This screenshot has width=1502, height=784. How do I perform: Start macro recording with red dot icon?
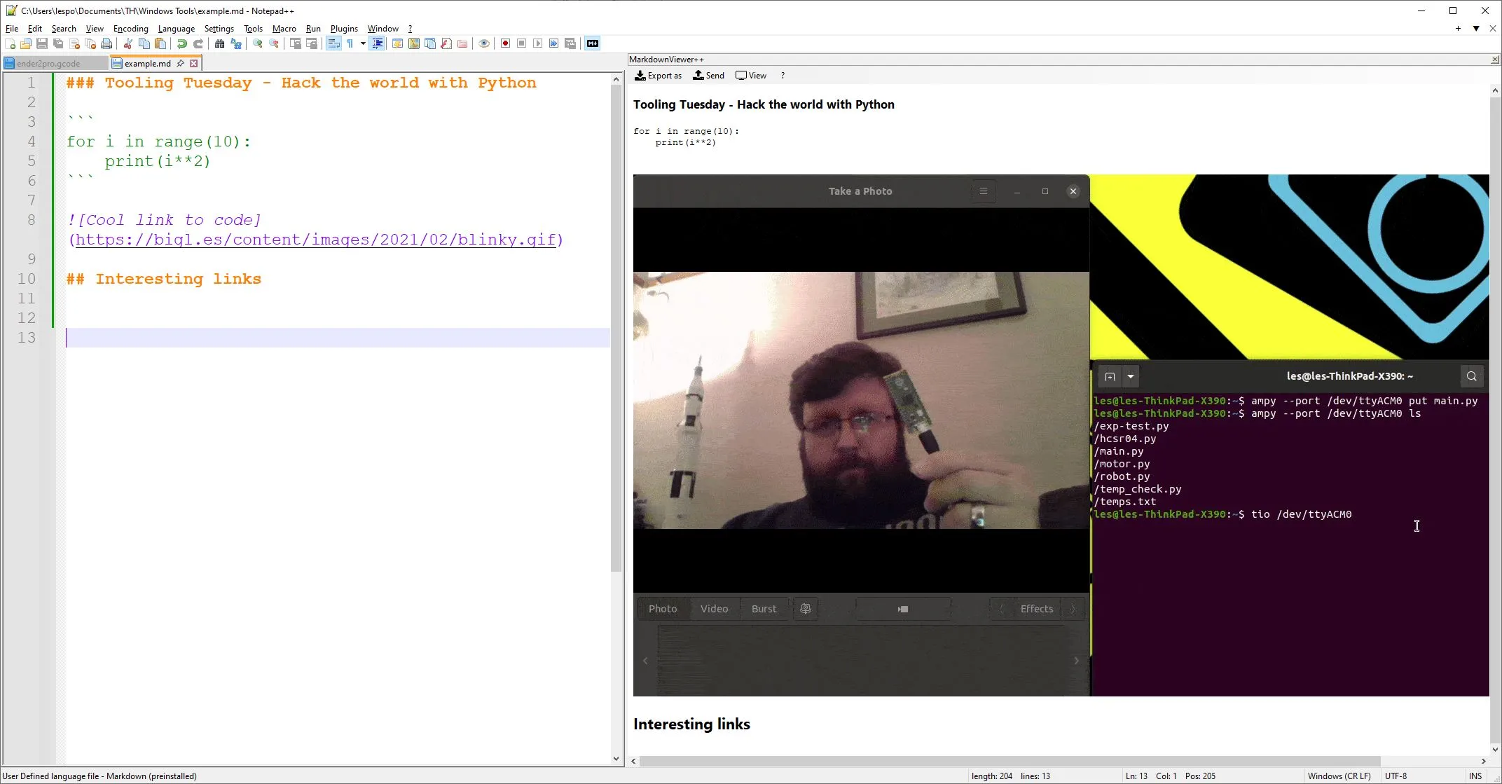505,43
